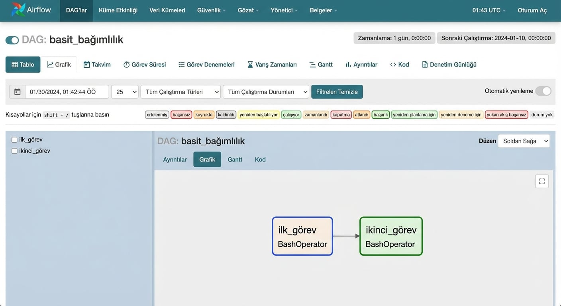Open the Takvim calendar view
Screen dimensions: 561x306
click(x=97, y=65)
